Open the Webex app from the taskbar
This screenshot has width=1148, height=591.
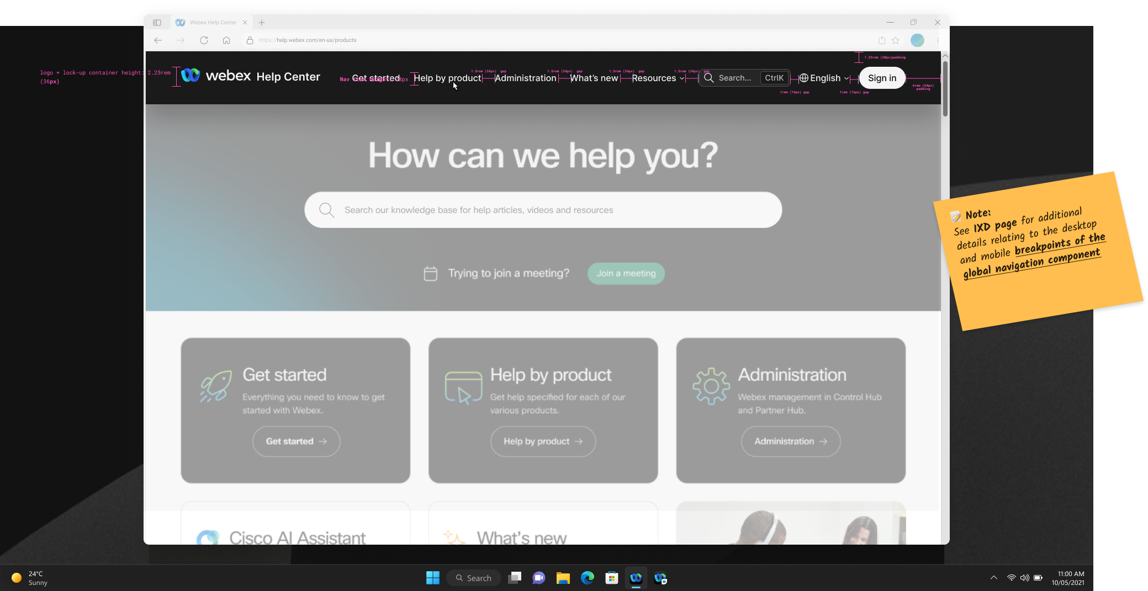tap(636, 578)
